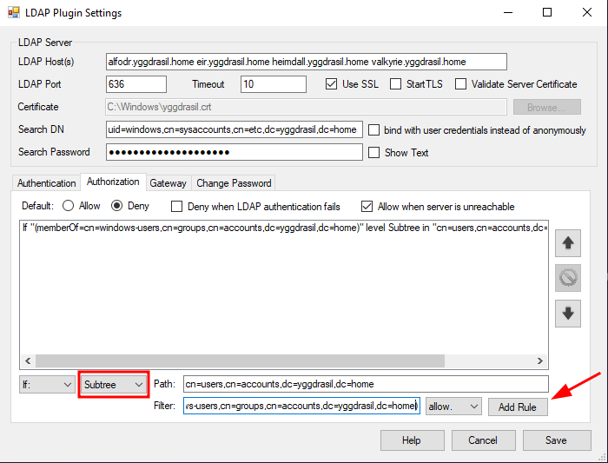Click the Search Password field

[x=235, y=152]
